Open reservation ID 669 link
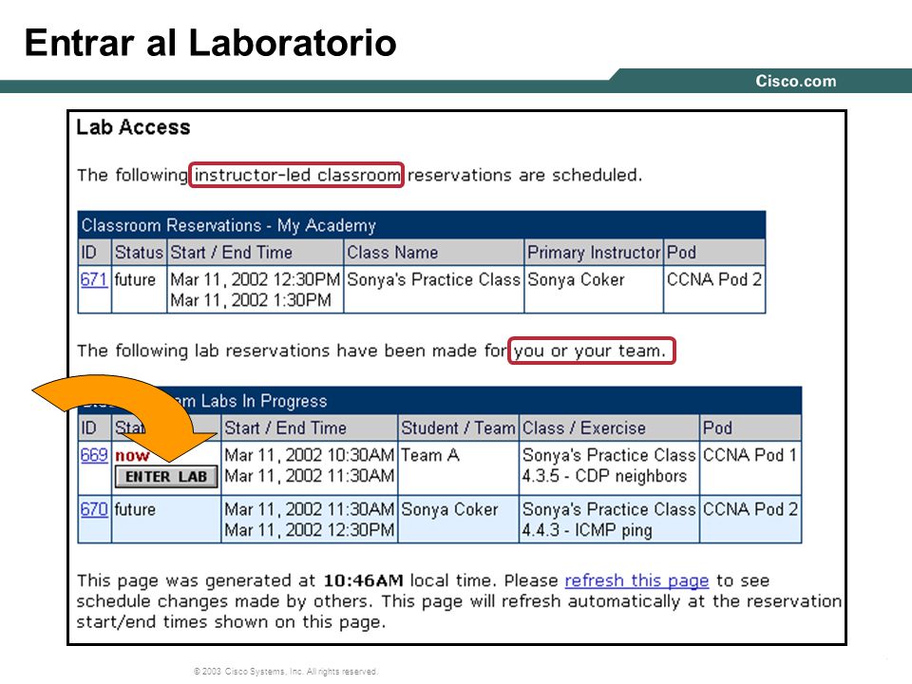This screenshot has width=912, height=684. coord(94,455)
